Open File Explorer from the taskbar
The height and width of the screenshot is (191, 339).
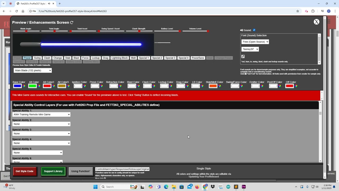[174, 187]
